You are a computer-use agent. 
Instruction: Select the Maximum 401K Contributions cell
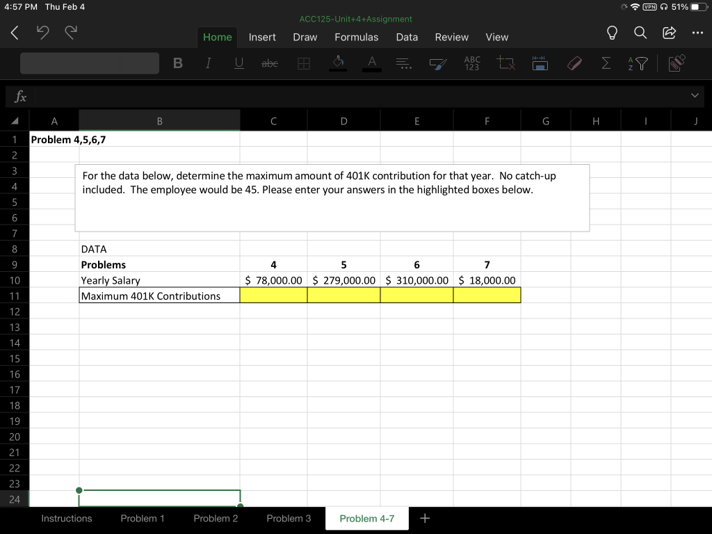pos(159,295)
